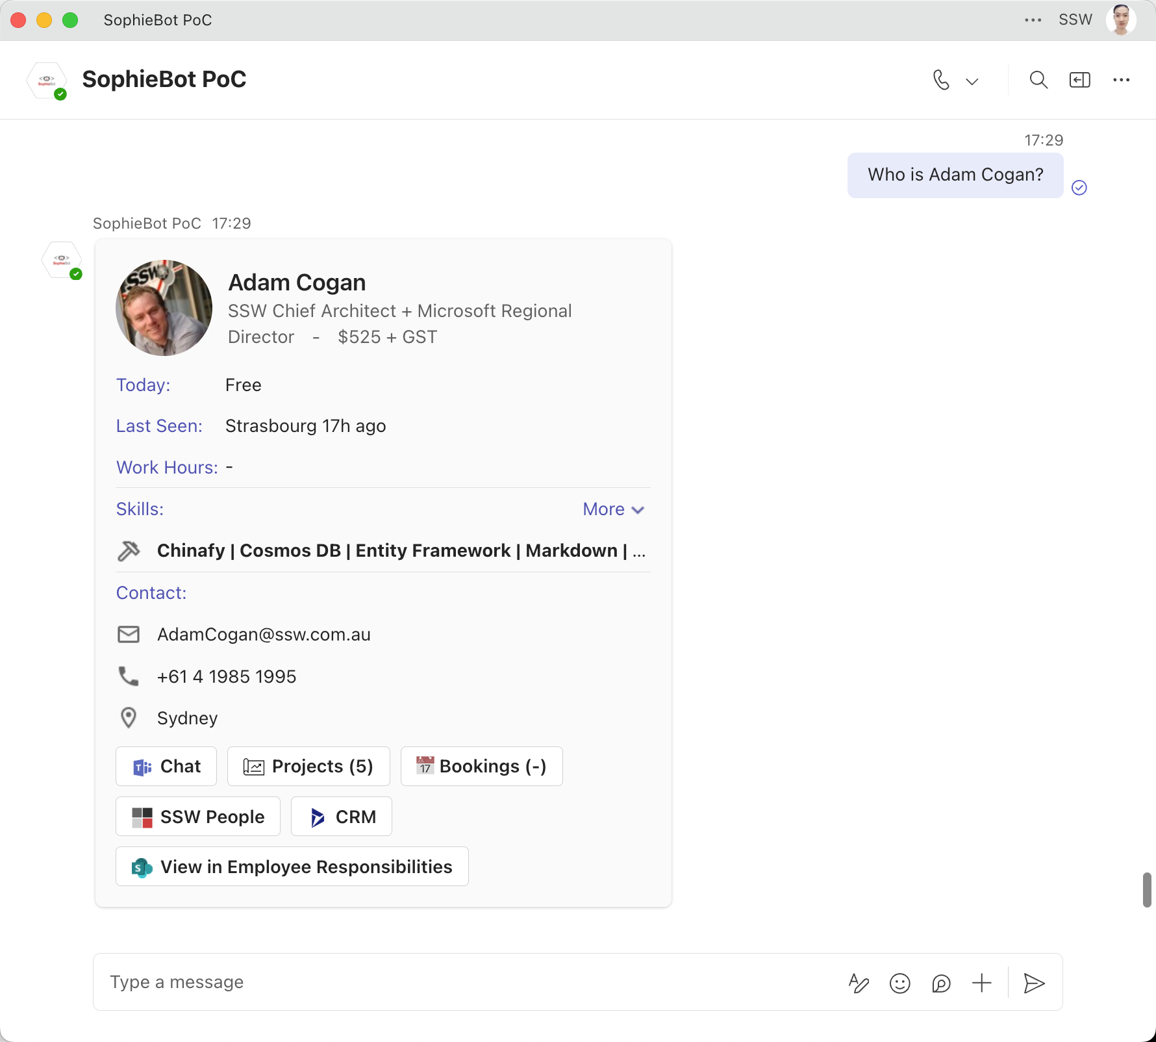Click the SophieBot PoC chat title

[164, 79]
